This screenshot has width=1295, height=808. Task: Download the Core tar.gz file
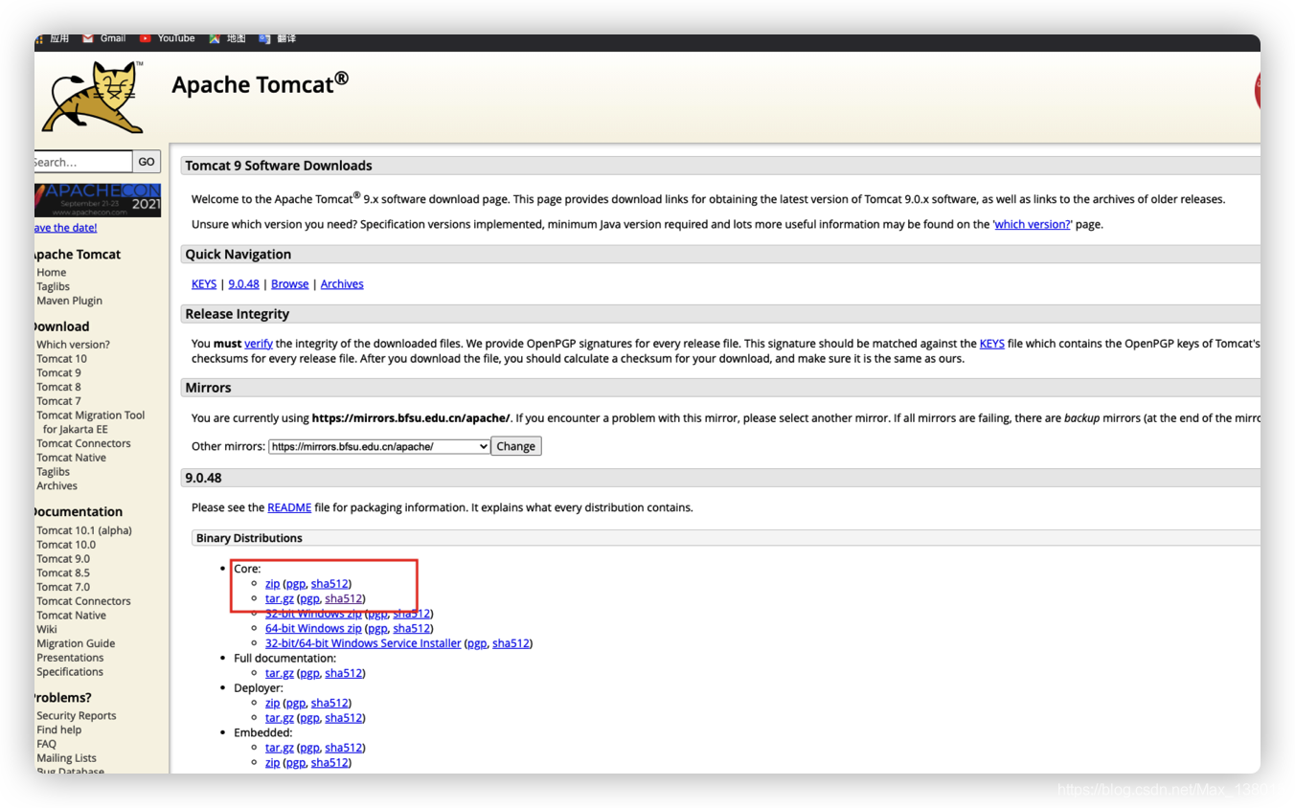[x=280, y=599]
